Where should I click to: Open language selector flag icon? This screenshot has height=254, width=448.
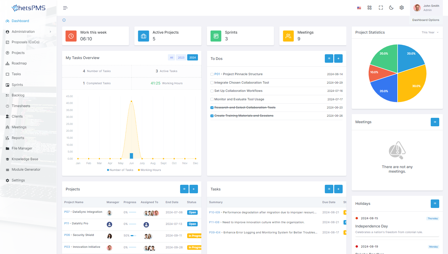pyautogui.click(x=359, y=8)
